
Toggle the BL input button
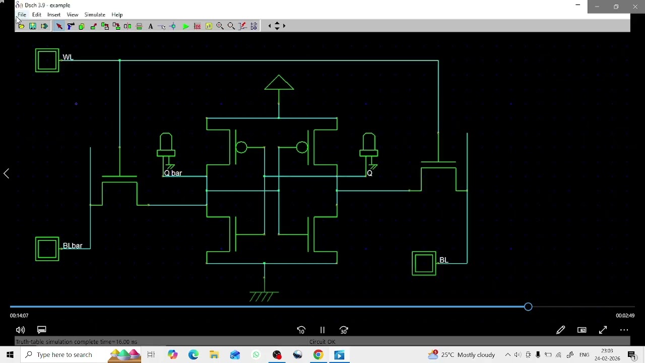point(424,264)
